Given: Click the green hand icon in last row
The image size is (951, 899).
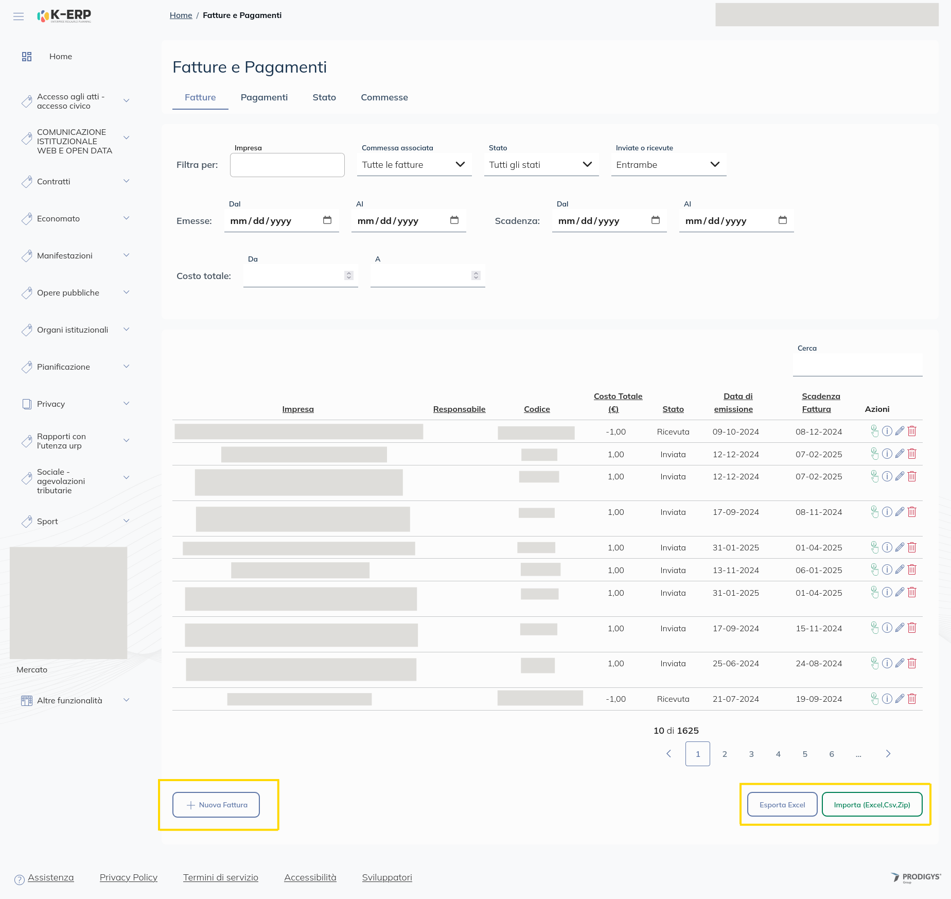Looking at the screenshot, I should pos(874,699).
